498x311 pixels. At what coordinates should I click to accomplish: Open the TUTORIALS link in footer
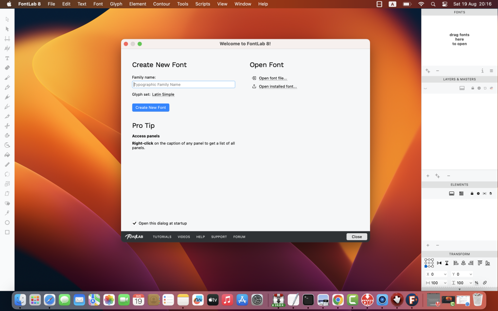coord(162,237)
